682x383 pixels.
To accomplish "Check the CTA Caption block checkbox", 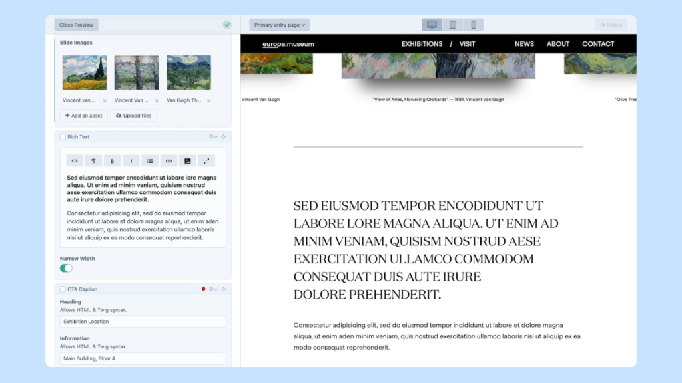I will click(x=63, y=289).
